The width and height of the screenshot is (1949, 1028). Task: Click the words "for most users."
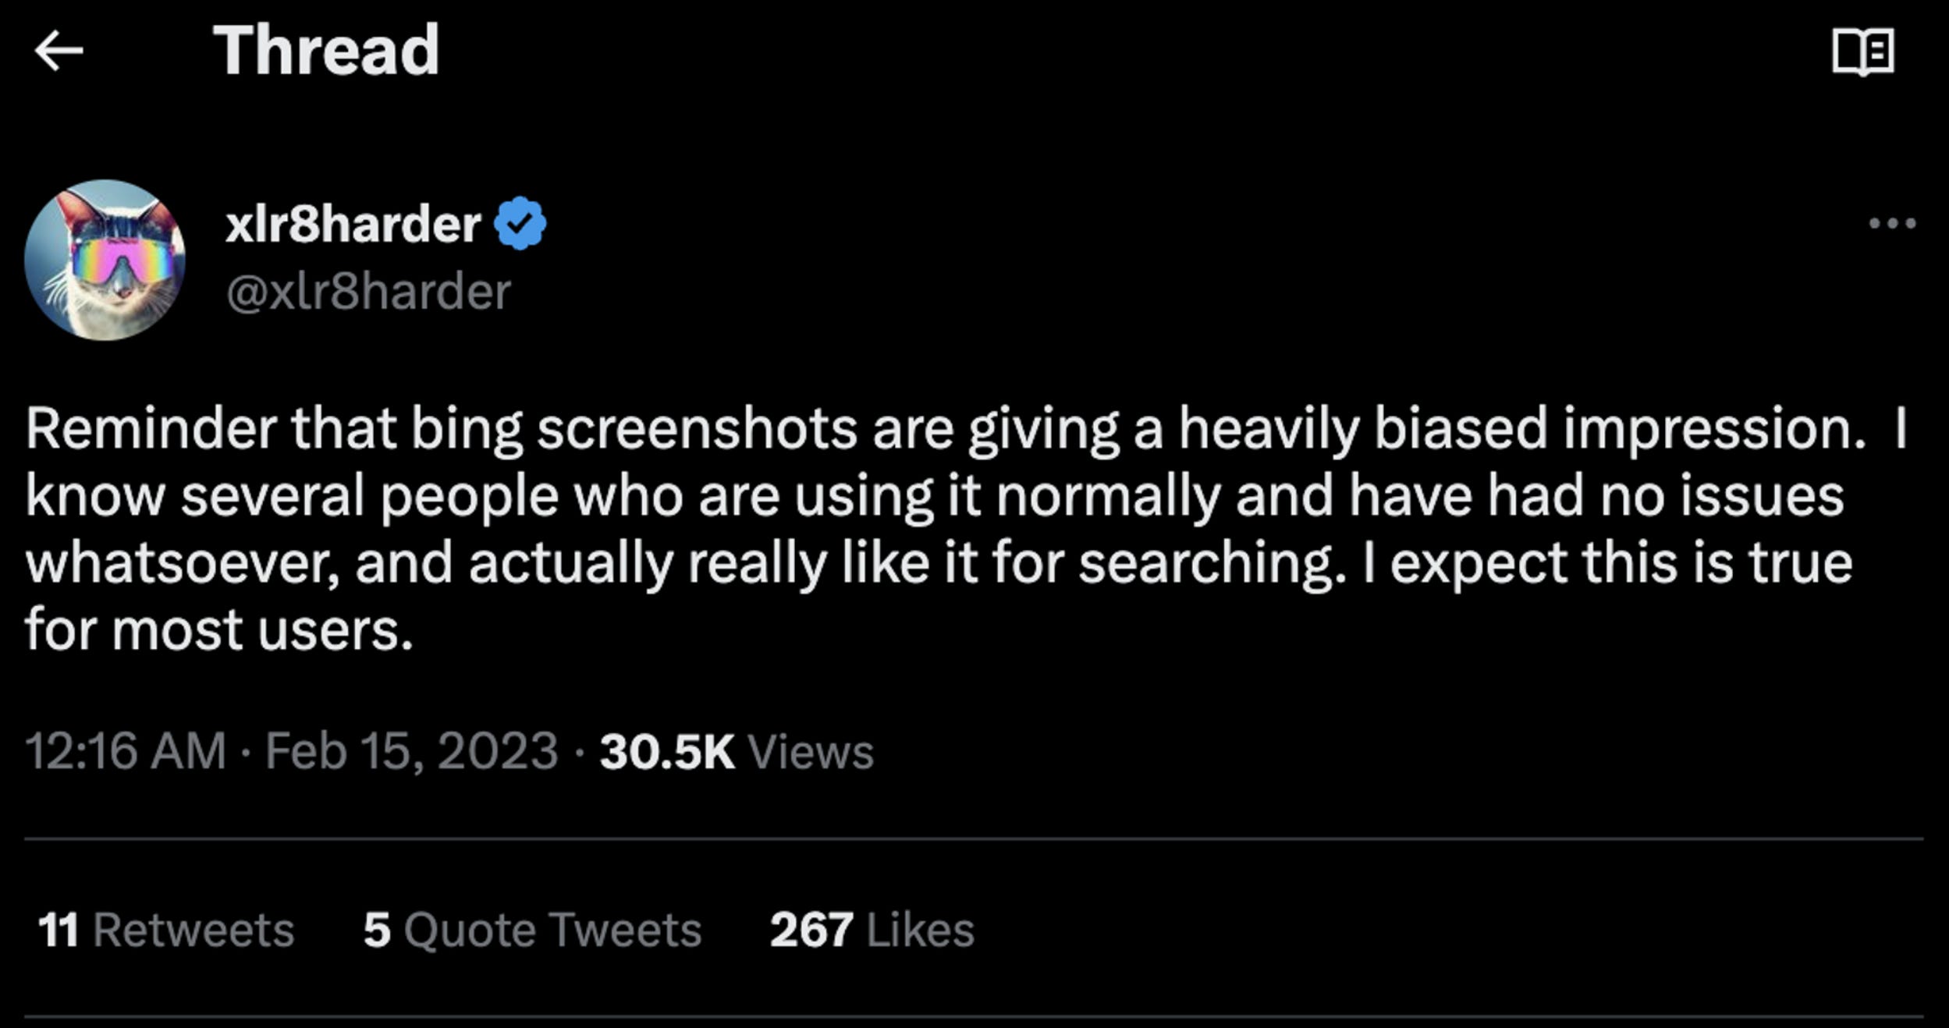218,630
